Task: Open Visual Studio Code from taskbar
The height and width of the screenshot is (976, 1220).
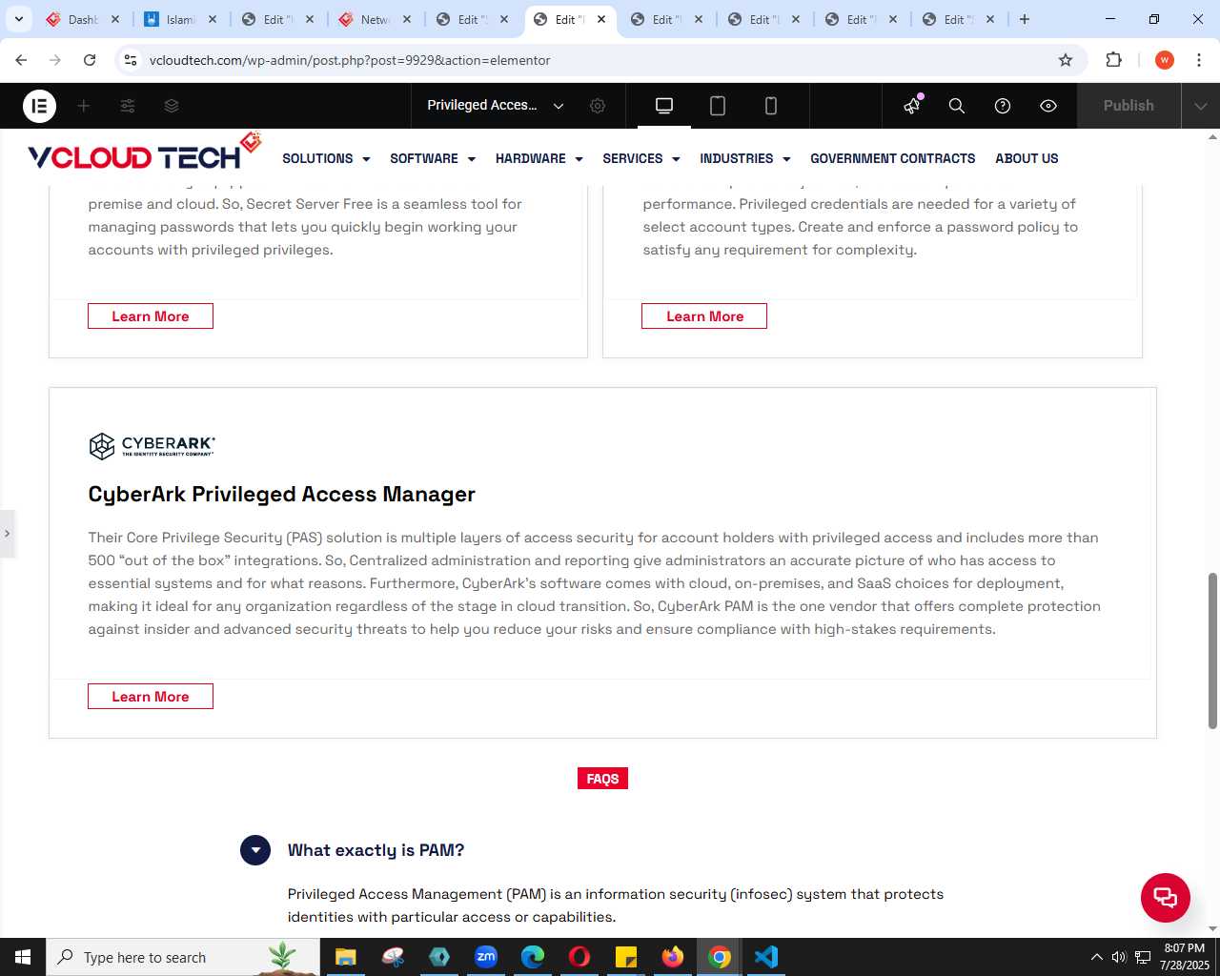Action: pos(766,957)
